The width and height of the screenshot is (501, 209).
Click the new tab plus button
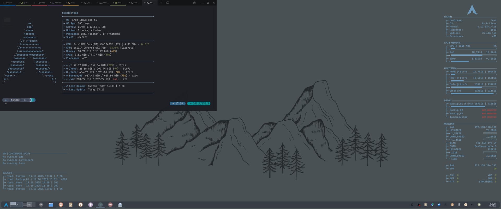coord(161,3)
